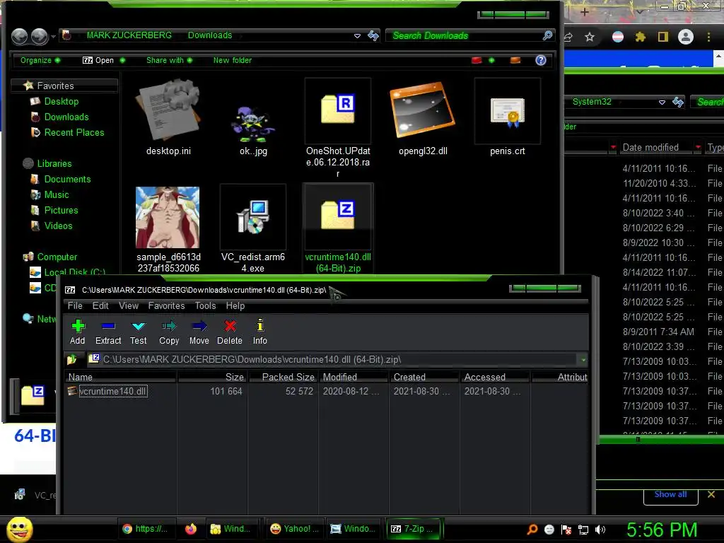724x543 pixels.
Task: Select the VC_redist.arm64.exe file
Action: pyautogui.click(x=253, y=228)
